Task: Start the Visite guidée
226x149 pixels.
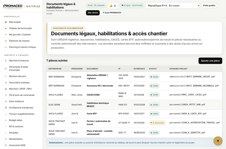Action: click(x=209, y=6)
